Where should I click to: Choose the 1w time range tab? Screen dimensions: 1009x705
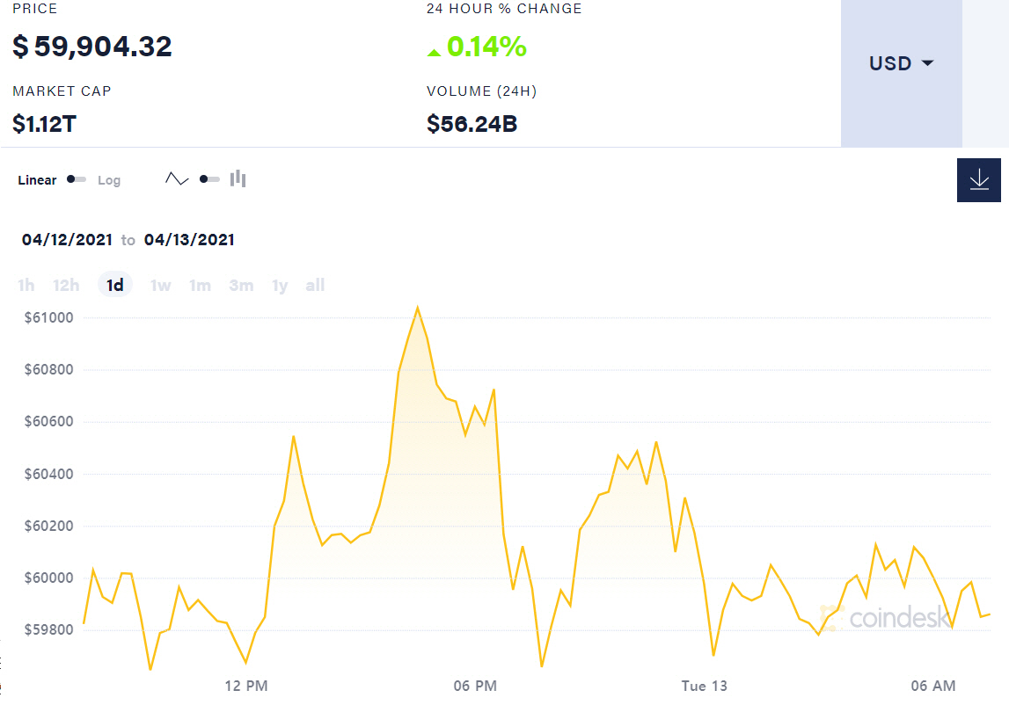[160, 285]
